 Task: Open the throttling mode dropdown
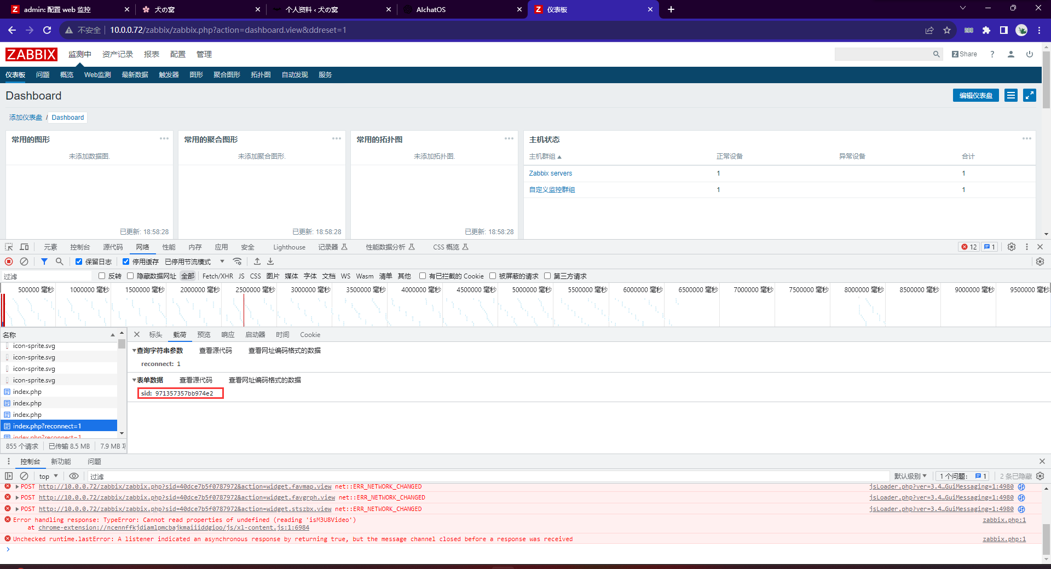(195, 262)
